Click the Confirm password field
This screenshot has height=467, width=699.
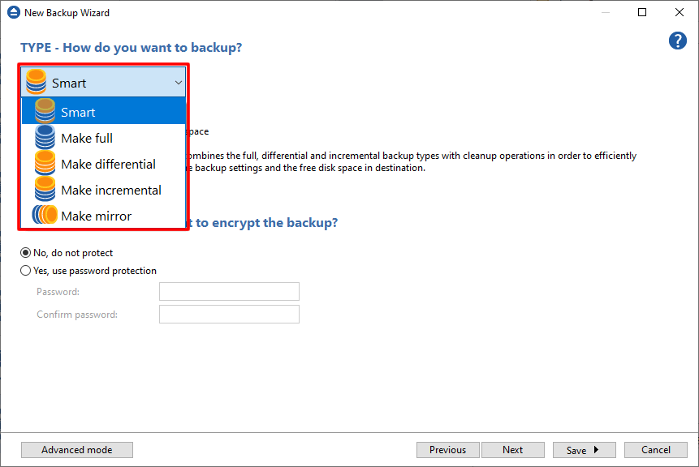click(x=229, y=315)
